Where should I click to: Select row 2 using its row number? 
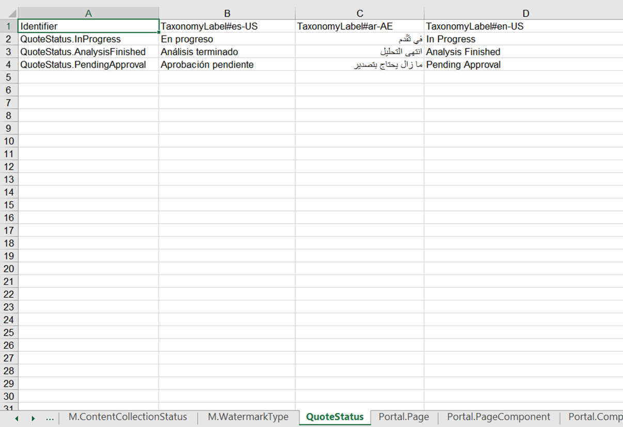click(x=9, y=39)
